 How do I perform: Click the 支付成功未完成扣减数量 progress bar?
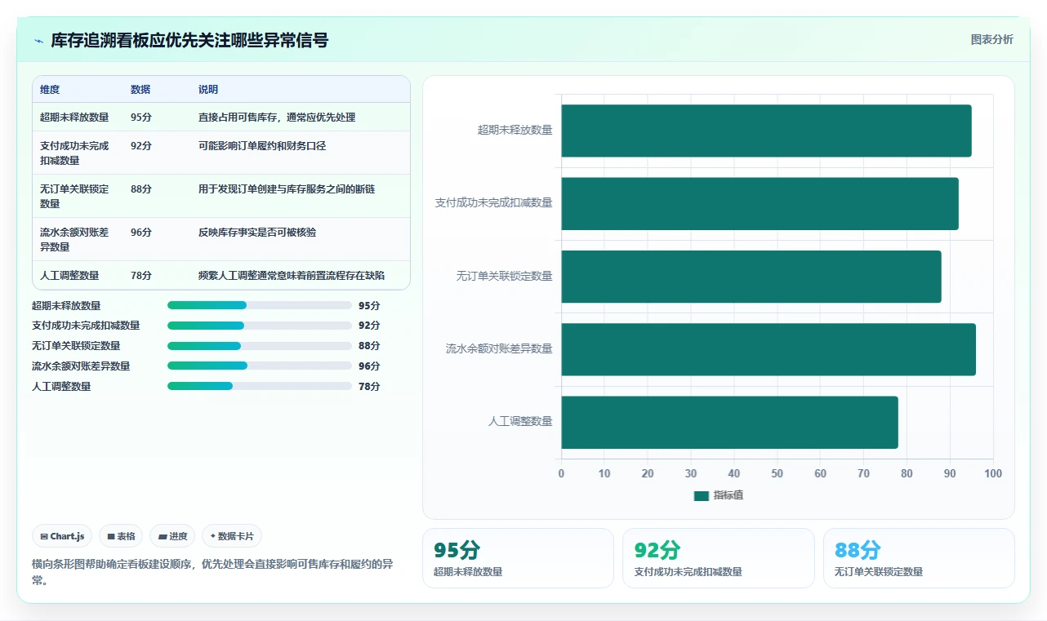259,326
